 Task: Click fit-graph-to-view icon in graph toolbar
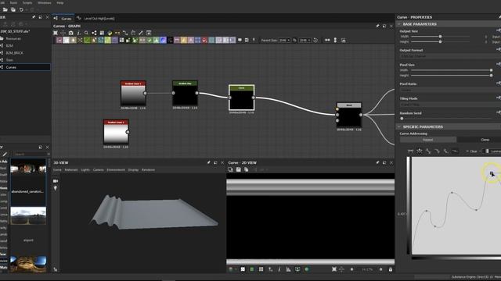(56, 33)
